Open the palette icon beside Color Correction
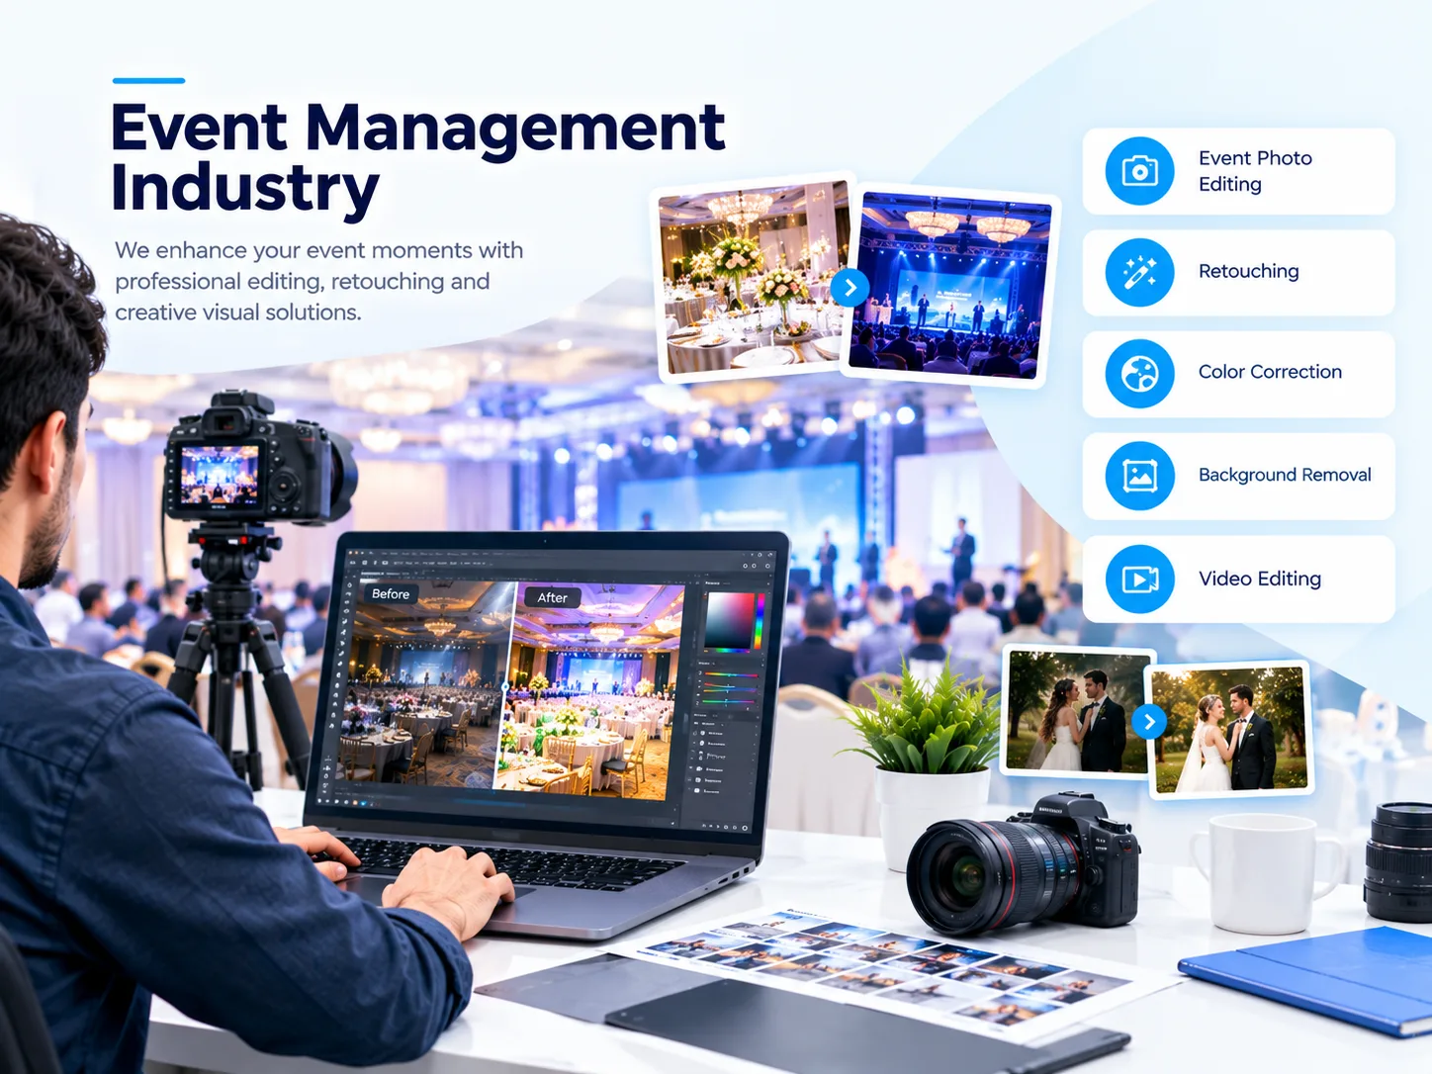The image size is (1432, 1074). [x=1139, y=374]
